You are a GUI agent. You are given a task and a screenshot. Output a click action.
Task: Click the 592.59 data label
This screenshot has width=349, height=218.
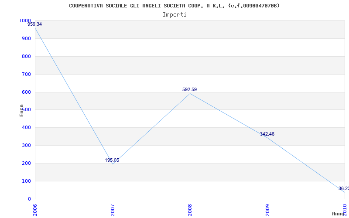coord(189,89)
